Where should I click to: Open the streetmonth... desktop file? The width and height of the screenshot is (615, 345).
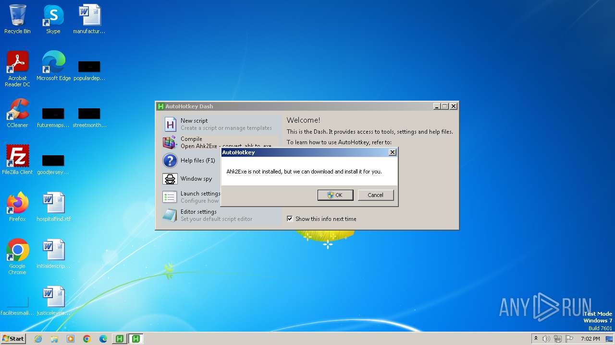pos(89,117)
